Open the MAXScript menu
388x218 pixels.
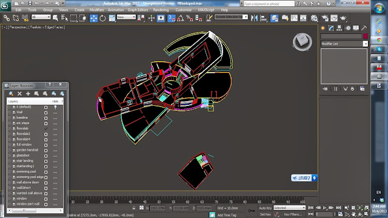(206, 10)
